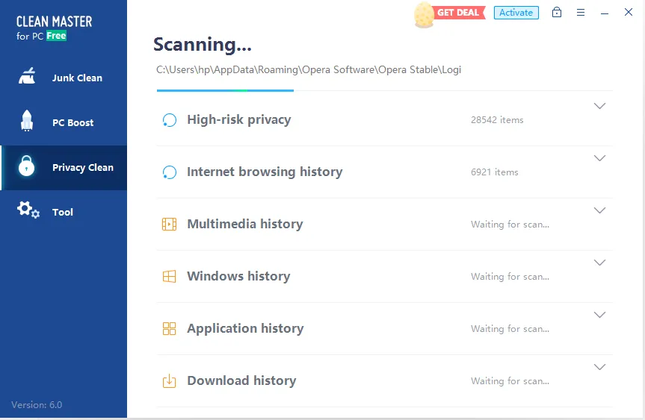Open the hamburger menu icon

(x=581, y=13)
